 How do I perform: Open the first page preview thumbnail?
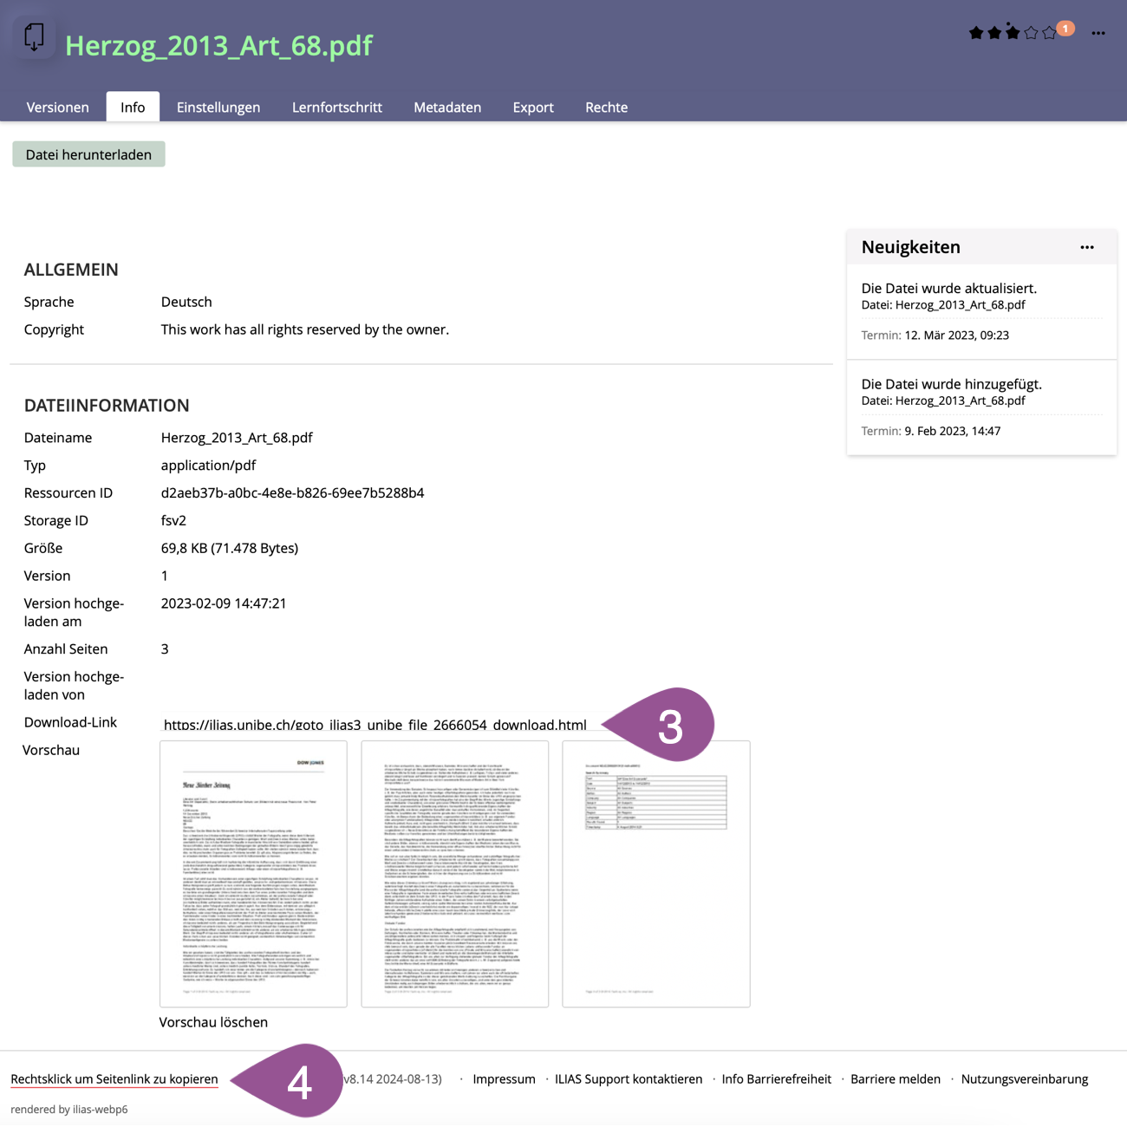[253, 874]
